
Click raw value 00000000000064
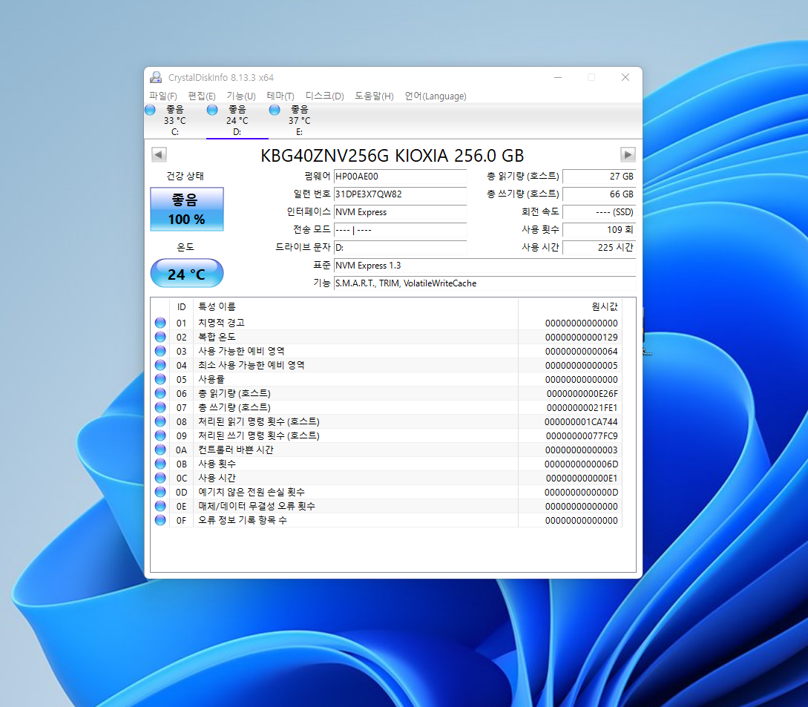[581, 352]
